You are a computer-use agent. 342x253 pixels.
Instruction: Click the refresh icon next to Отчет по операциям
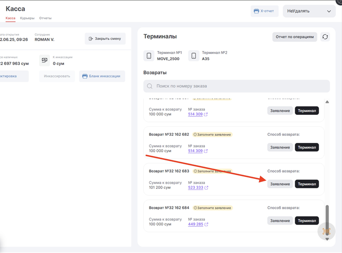(325, 37)
